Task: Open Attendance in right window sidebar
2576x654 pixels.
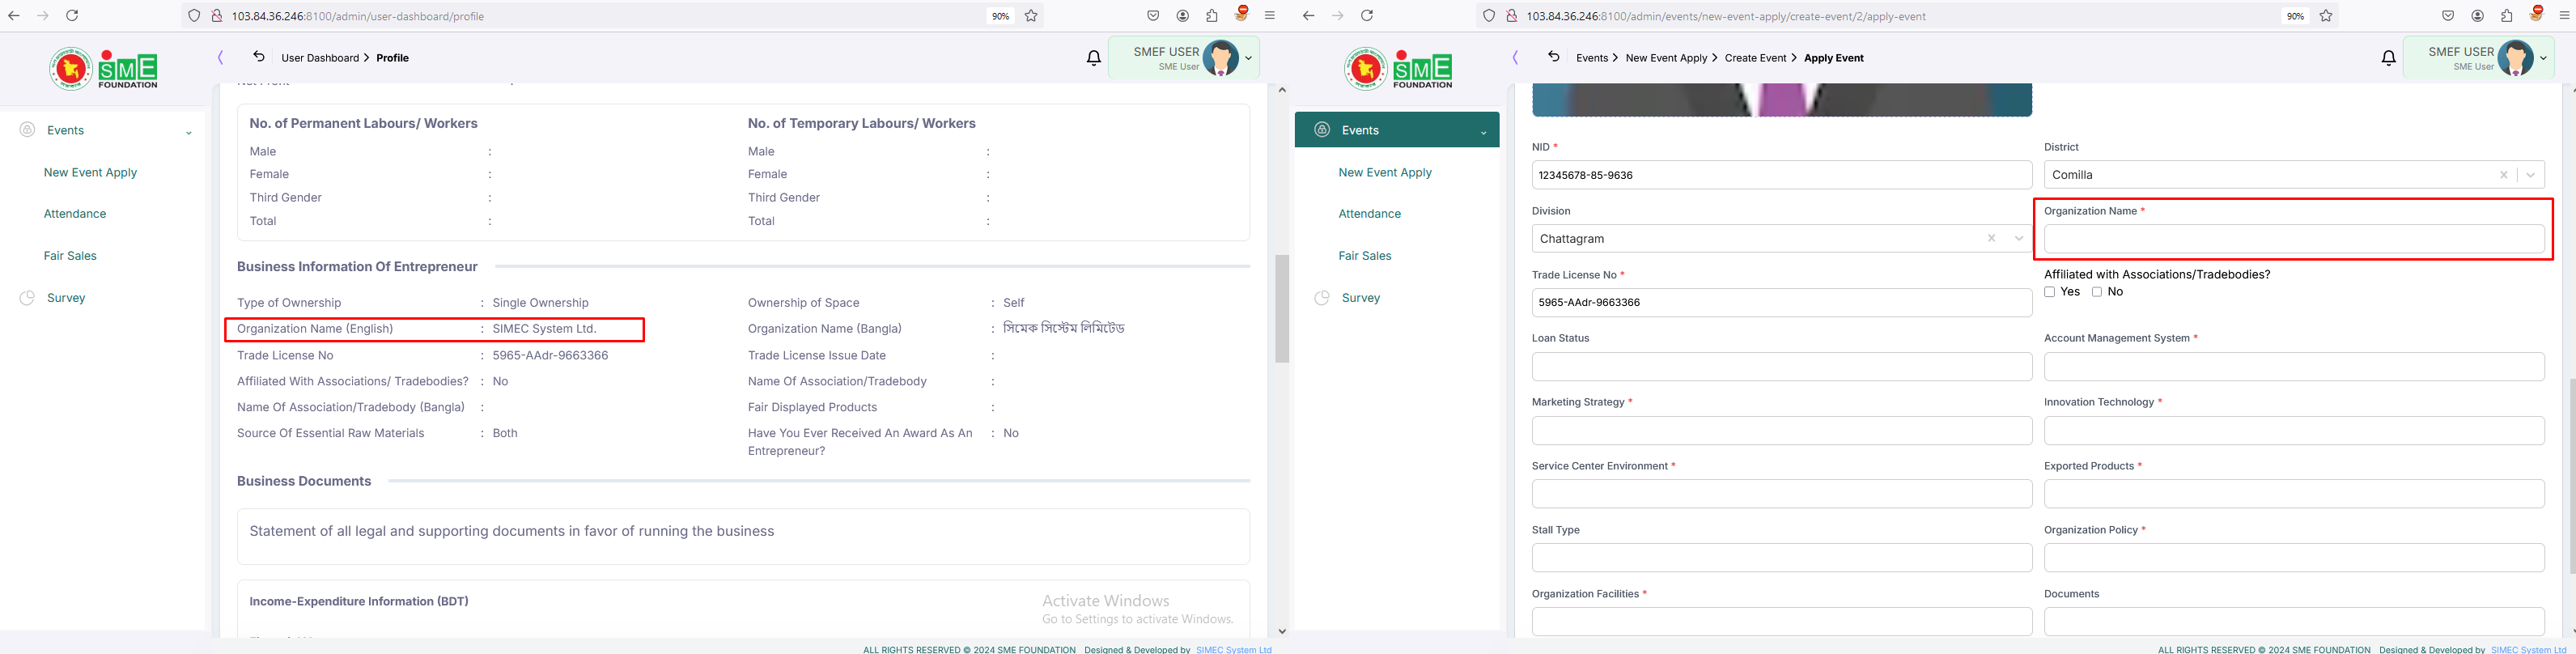Action: pos(1370,214)
